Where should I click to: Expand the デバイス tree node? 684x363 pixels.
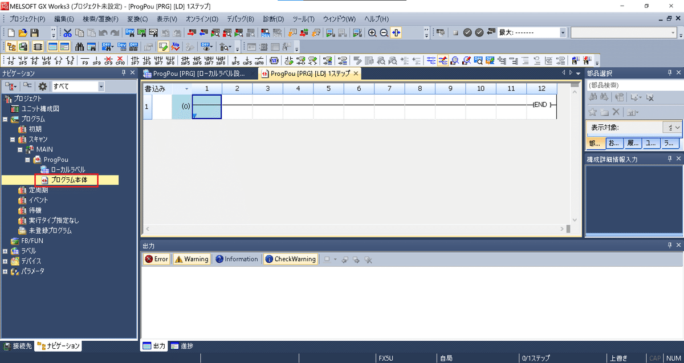[5, 261]
